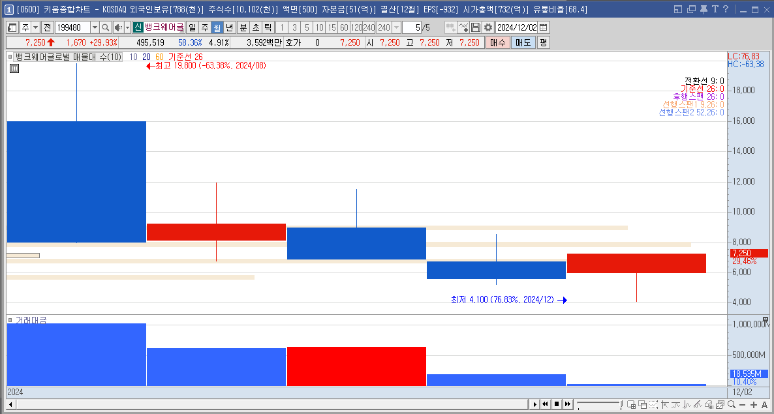
Task: Toggle the square marker beside 거래대금 label
Action: pos(10,320)
